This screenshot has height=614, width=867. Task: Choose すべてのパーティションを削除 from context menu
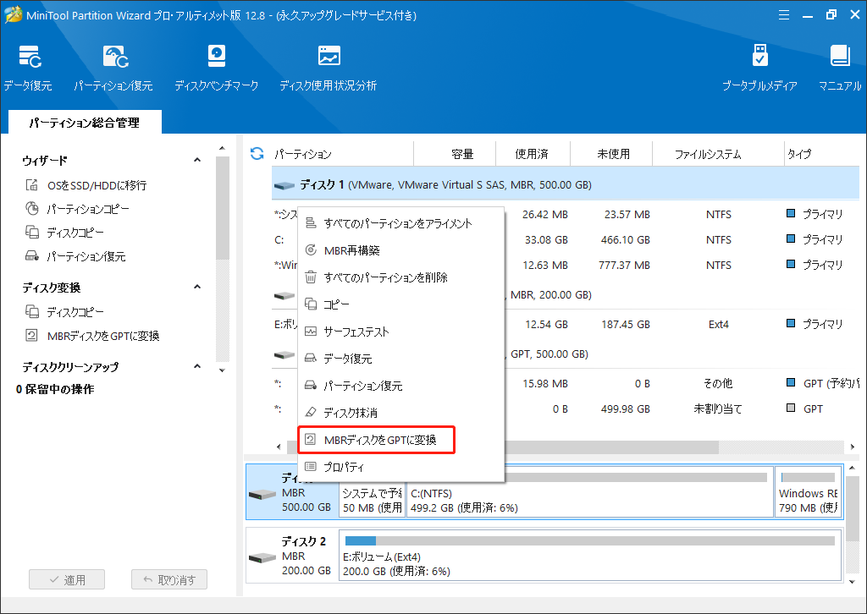click(x=385, y=277)
